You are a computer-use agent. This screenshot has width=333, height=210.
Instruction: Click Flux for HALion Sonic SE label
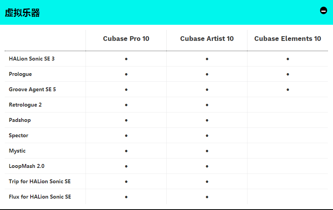(x=40, y=197)
